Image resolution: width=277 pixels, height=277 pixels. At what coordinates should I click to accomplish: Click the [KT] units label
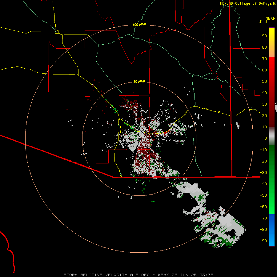263,21
